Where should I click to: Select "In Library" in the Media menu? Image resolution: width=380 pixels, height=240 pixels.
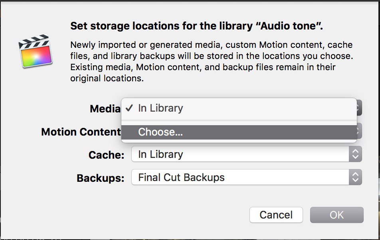click(x=160, y=108)
